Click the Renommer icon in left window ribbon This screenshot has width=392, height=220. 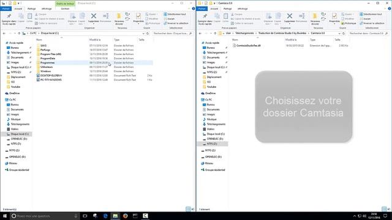coord(106,16)
